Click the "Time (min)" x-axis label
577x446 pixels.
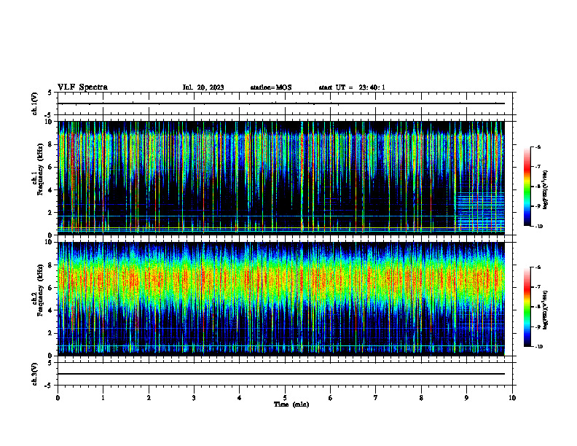291,404
